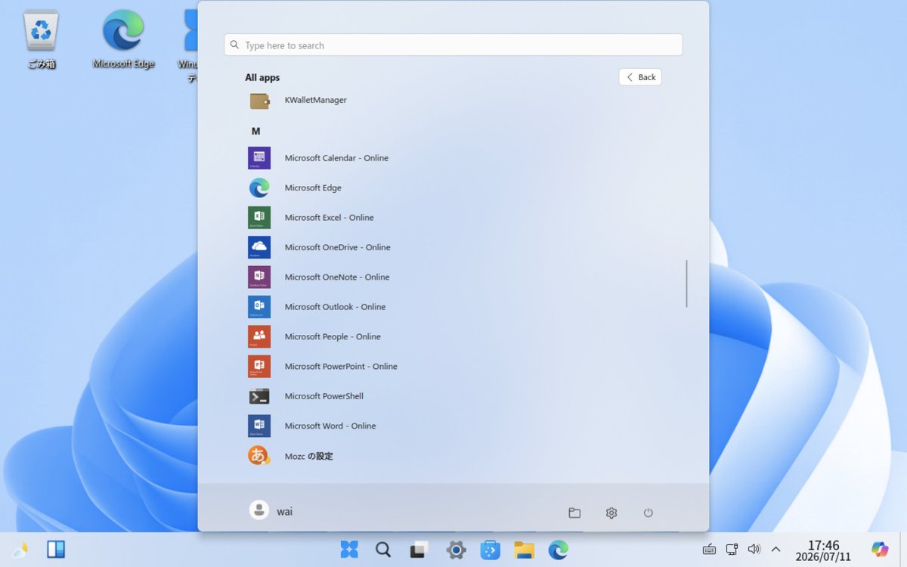This screenshot has height=567, width=907.
Task: Open the network icon in system tray
Action: pyautogui.click(x=732, y=550)
